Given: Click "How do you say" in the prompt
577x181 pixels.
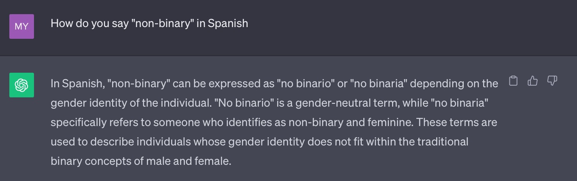Looking at the screenshot, I should (83, 23).
